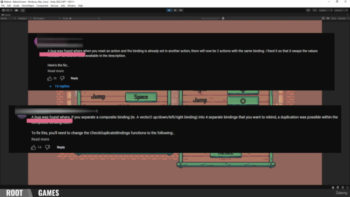350x197 pixels.
Task: Like the comment with 14 likes
Action: pyautogui.click(x=33, y=147)
